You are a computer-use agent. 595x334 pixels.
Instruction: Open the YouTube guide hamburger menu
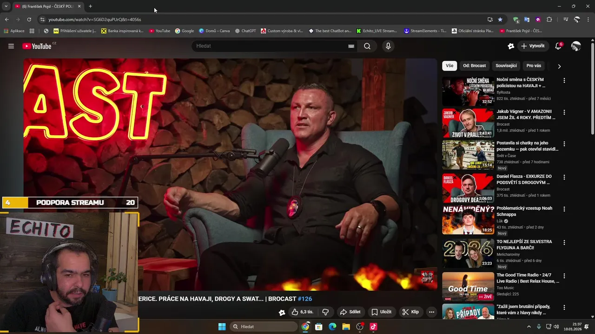point(11,46)
